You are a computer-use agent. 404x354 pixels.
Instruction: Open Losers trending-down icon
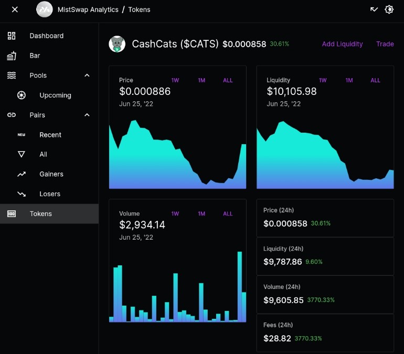tap(22, 194)
